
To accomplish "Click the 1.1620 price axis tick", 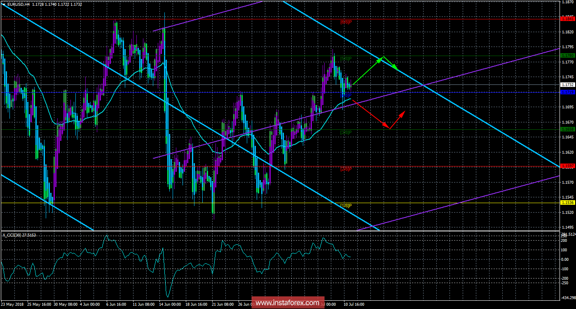I will click(x=567, y=152).
